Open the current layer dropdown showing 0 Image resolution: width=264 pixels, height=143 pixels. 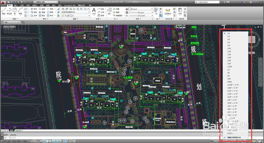click(76, 16)
